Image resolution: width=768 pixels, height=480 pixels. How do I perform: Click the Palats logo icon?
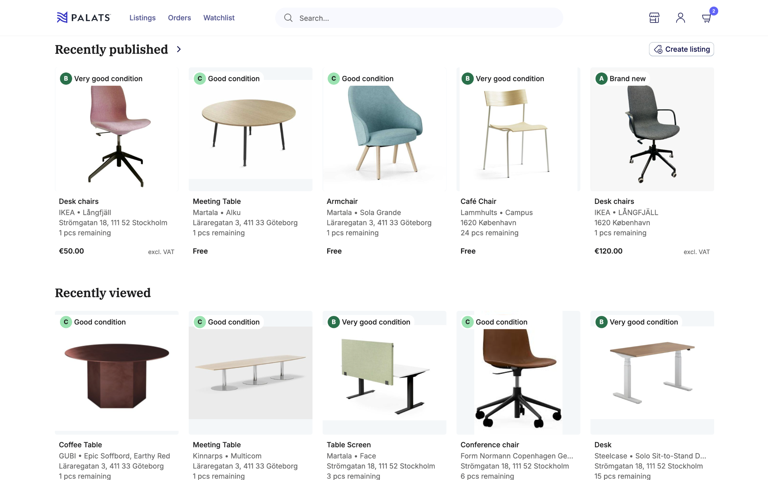point(62,18)
